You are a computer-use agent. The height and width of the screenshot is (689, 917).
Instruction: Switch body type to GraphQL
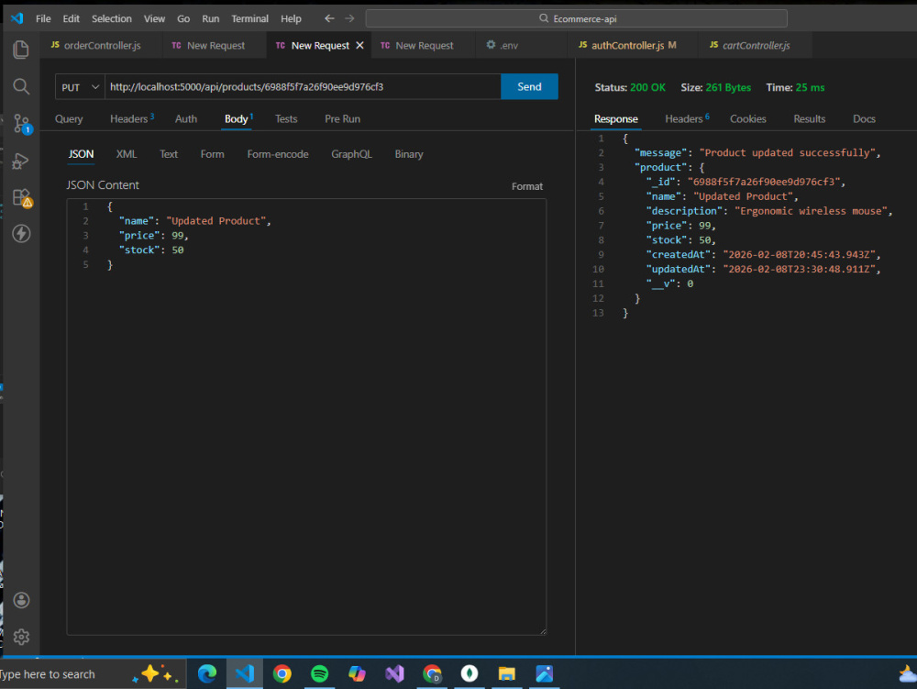tap(351, 154)
